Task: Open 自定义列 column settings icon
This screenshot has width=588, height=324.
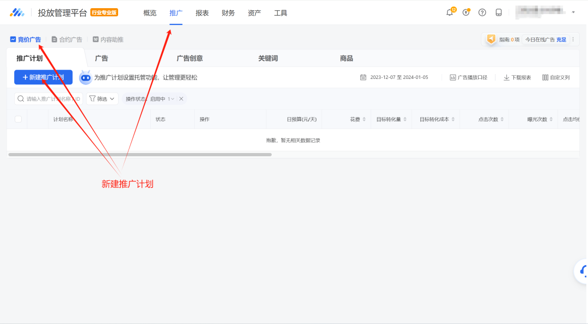Action: pyautogui.click(x=545, y=77)
